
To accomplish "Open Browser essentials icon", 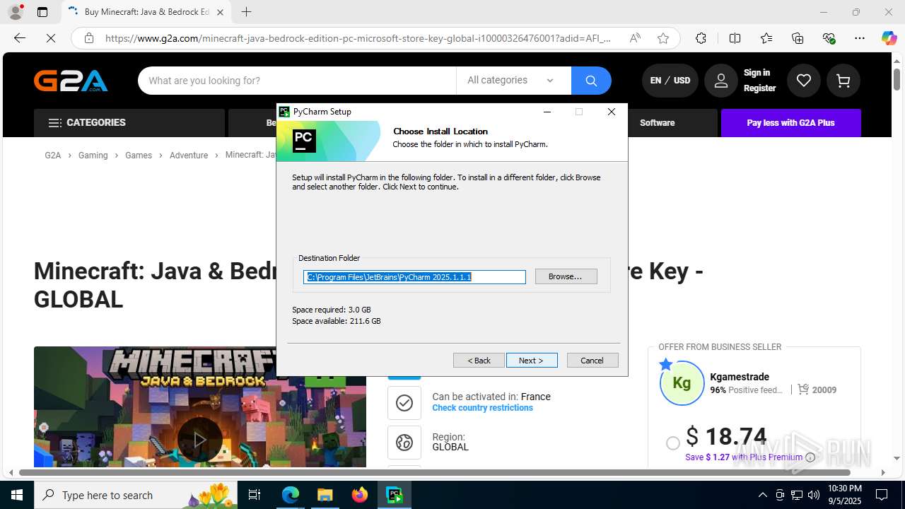I will [x=829, y=38].
